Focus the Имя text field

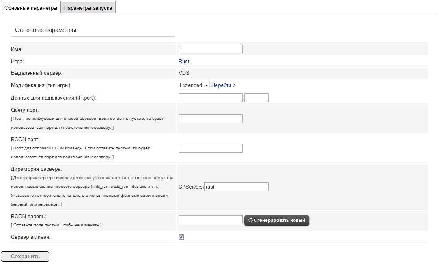coord(210,49)
